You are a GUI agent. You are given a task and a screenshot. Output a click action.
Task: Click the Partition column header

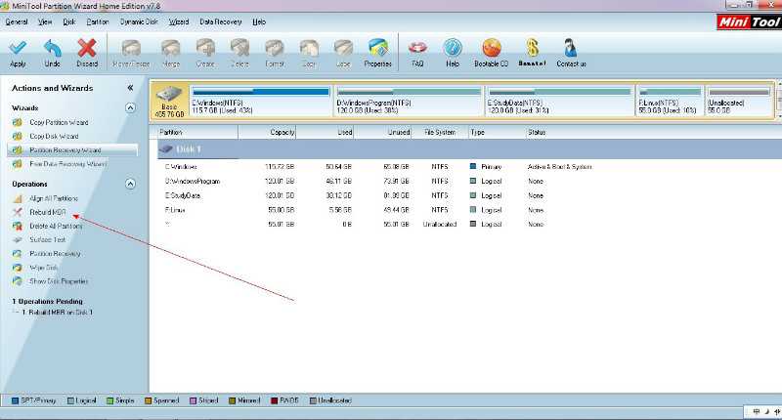[198, 133]
